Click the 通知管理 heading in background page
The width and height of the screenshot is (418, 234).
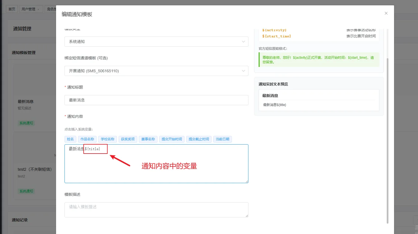[22, 29]
